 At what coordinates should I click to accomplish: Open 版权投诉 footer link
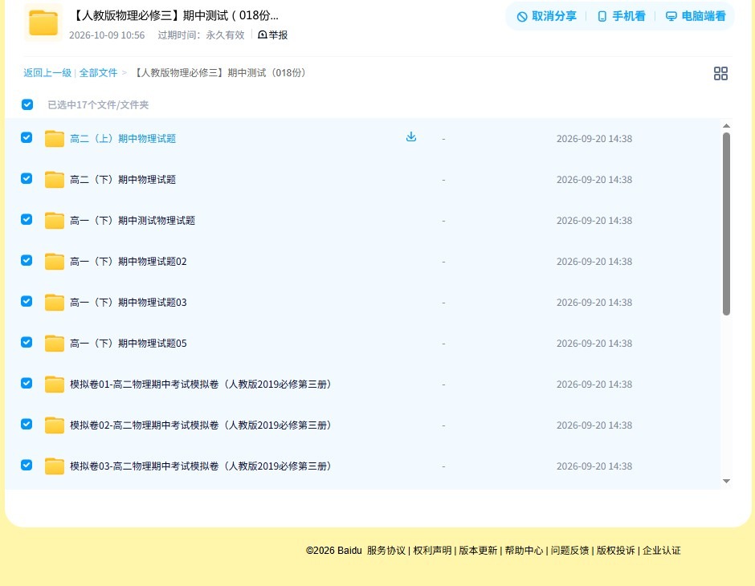click(x=616, y=551)
